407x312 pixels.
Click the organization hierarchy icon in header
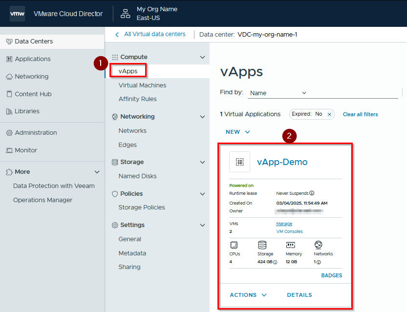[126, 14]
